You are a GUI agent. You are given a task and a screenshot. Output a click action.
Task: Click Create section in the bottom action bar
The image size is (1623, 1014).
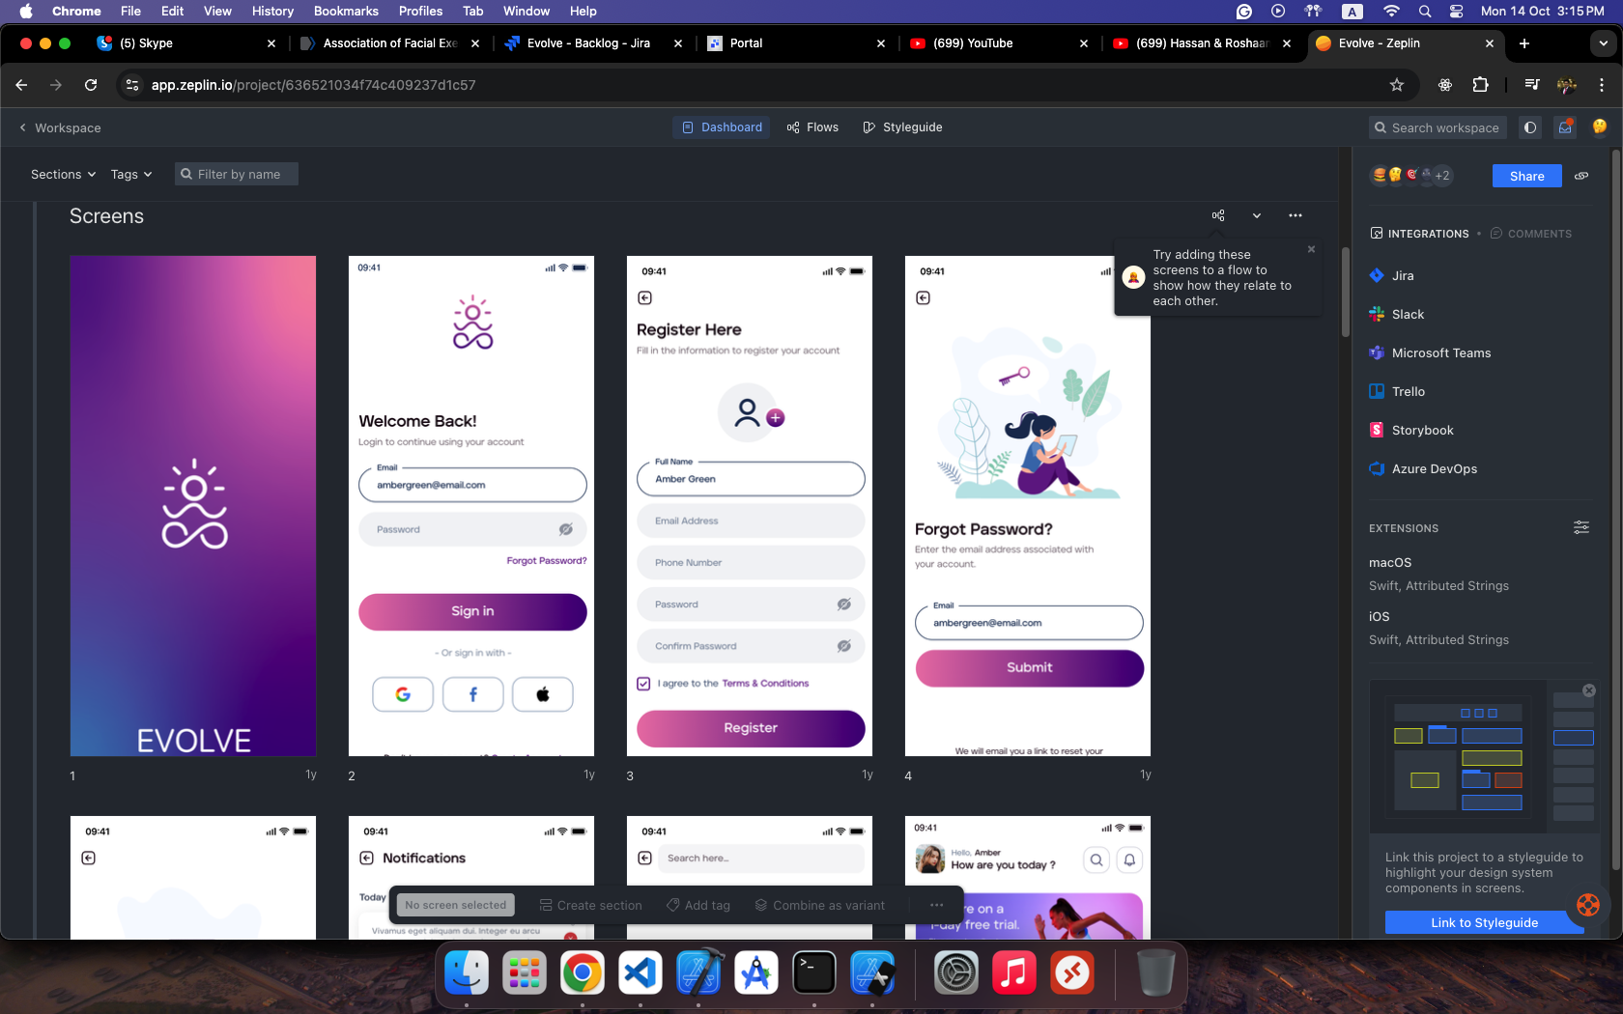(590, 906)
